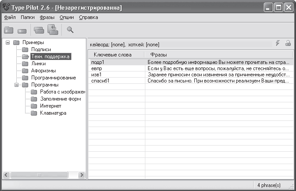Select the подр1 keyword cell
Image resolution: width=296 pixels, height=191 pixels.
coord(117,62)
